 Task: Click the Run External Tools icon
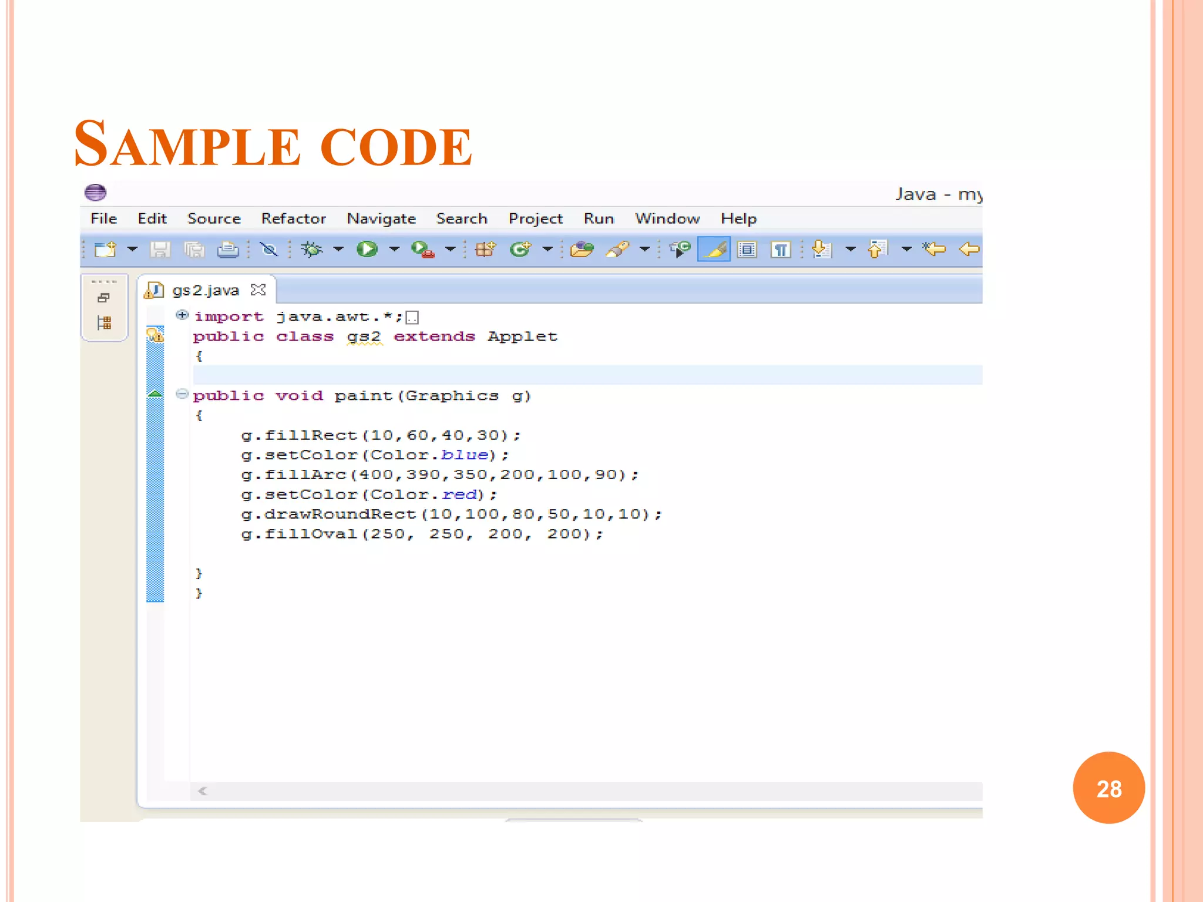click(x=423, y=250)
